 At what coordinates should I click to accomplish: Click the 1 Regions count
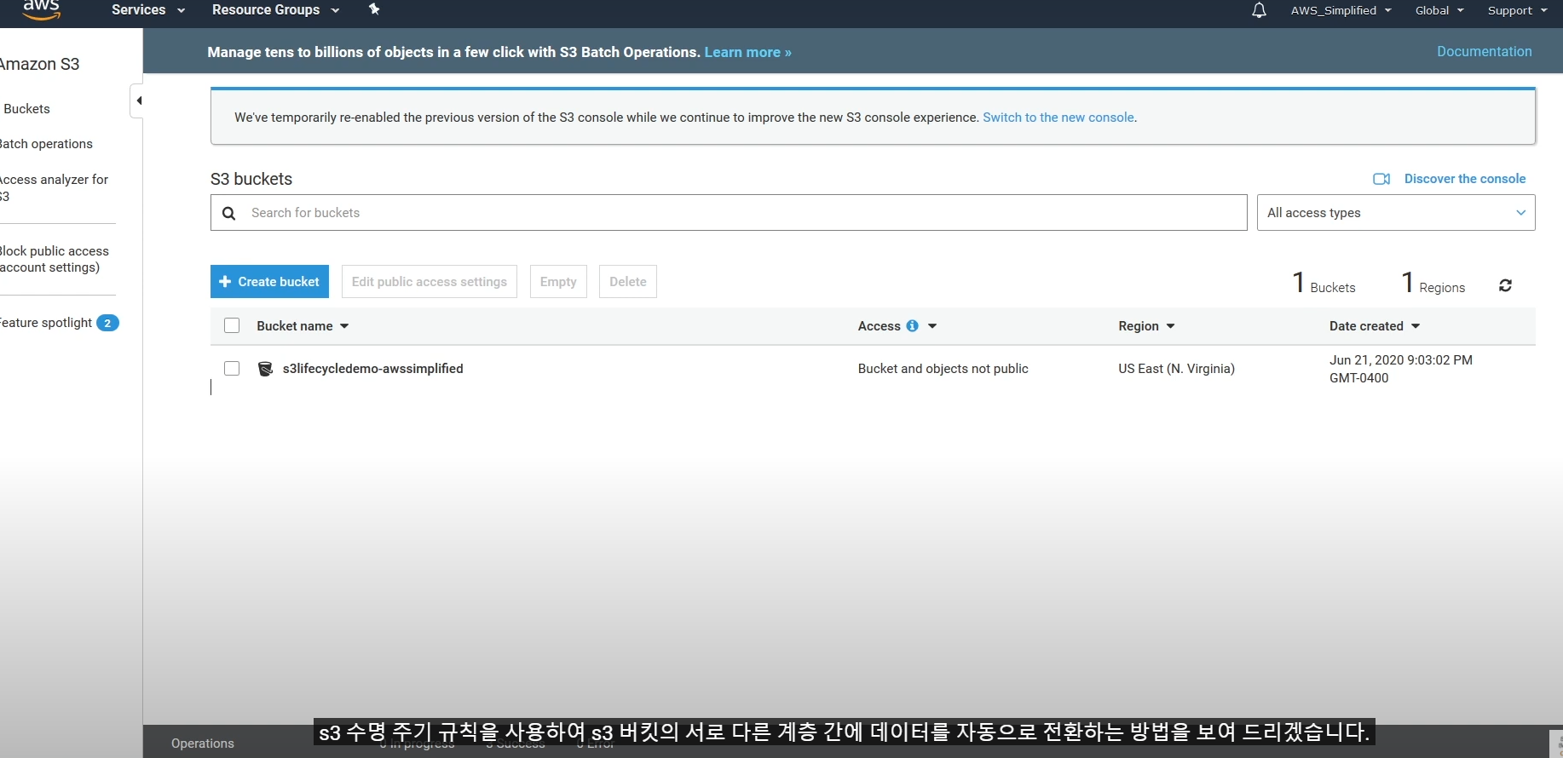pos(1433,283)
